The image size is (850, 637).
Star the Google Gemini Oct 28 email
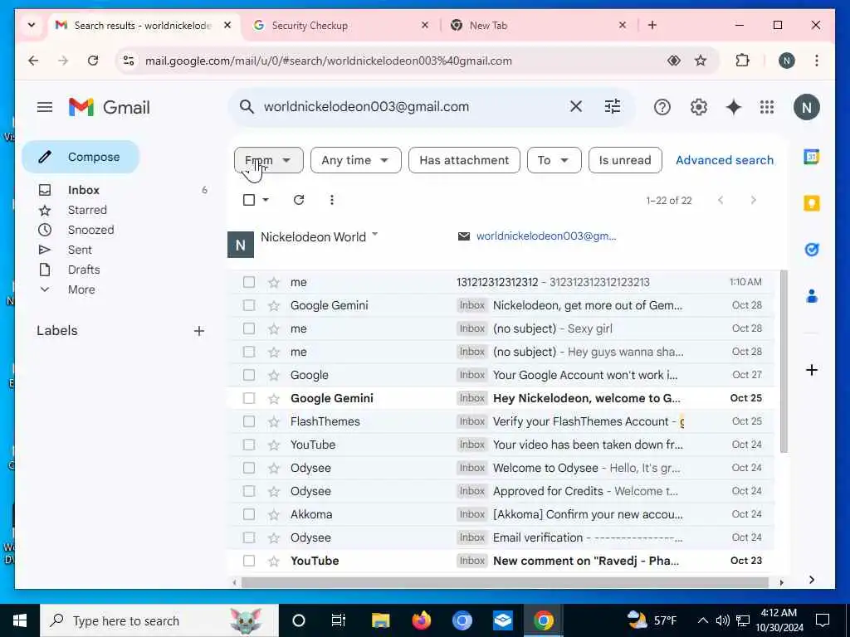click(x=274, y=305)
